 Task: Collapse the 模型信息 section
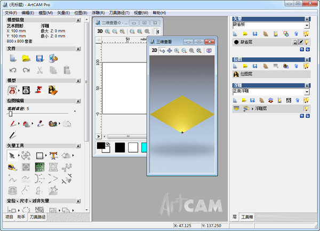pyautogui.click(x=78, y=20)
